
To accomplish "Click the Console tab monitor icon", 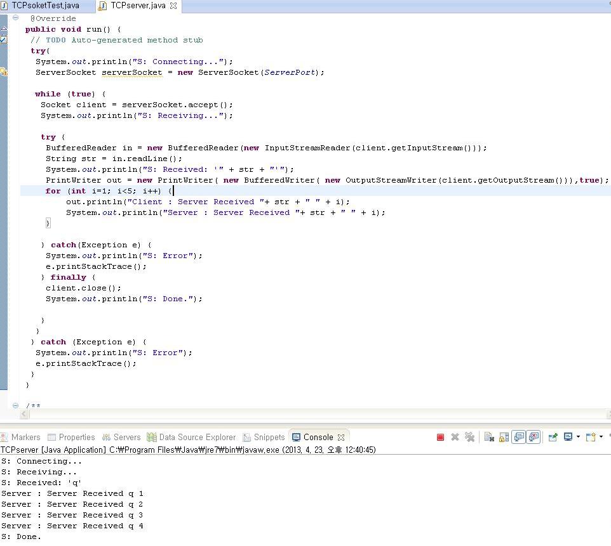I will click(296, 438).
